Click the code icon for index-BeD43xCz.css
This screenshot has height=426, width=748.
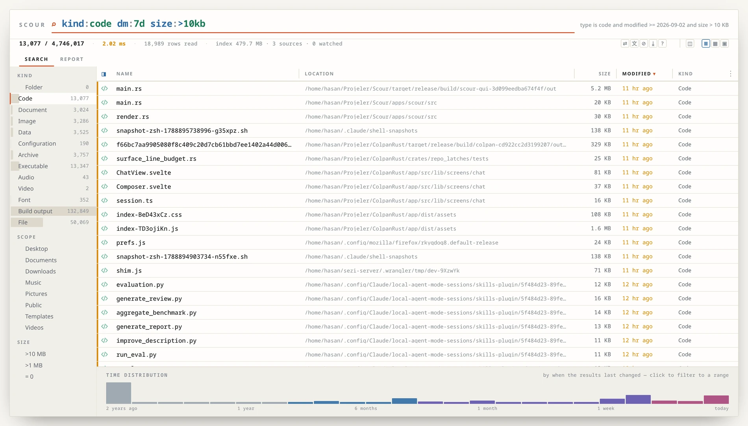[x=104, y=215]
